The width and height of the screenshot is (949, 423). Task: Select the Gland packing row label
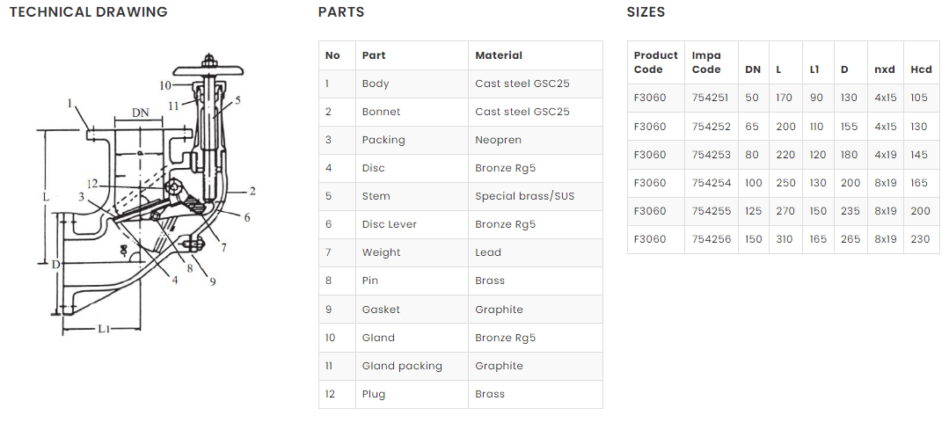[402, 366]
